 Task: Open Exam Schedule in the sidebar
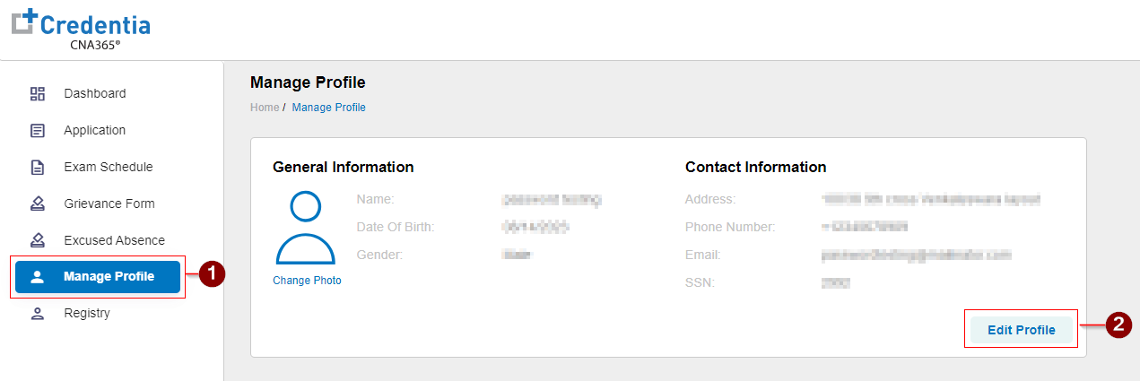point(109,167)
